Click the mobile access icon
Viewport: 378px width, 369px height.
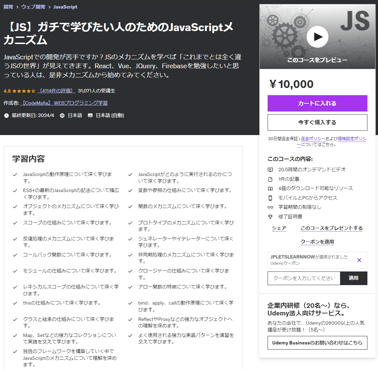(270, 198)
